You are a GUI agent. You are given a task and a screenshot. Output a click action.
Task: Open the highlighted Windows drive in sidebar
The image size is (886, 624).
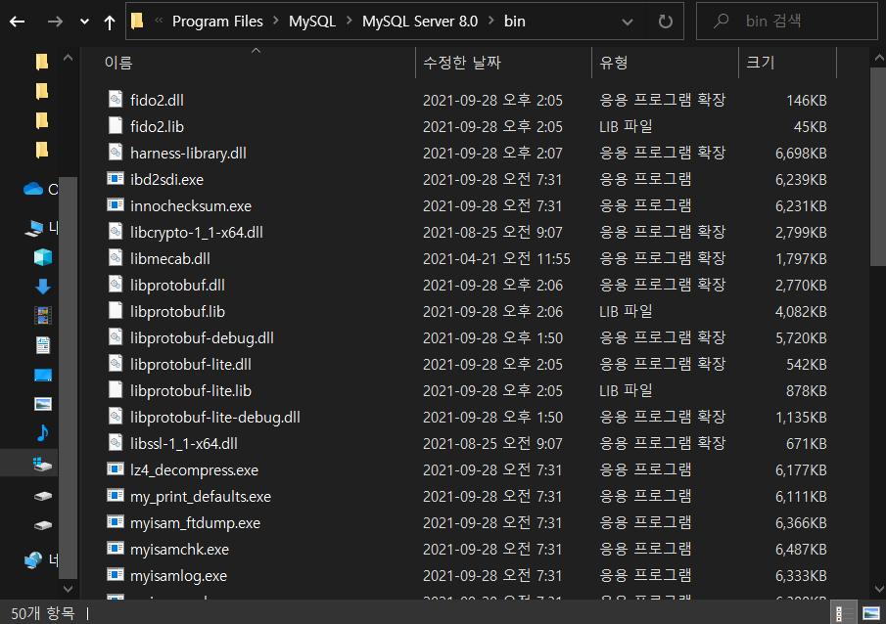(42, 465)
